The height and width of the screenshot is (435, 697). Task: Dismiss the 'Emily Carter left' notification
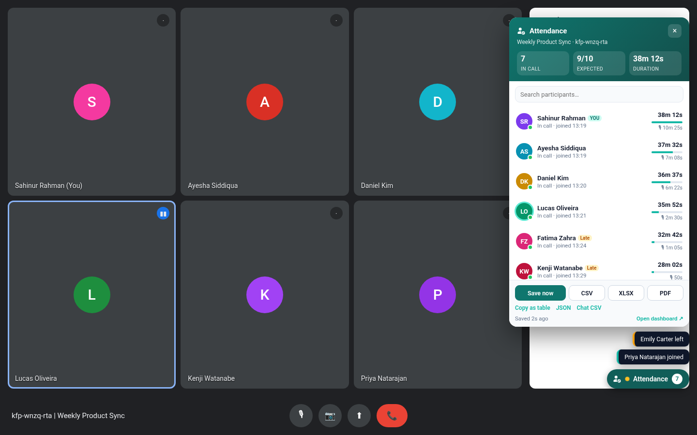tap(662, 339)
